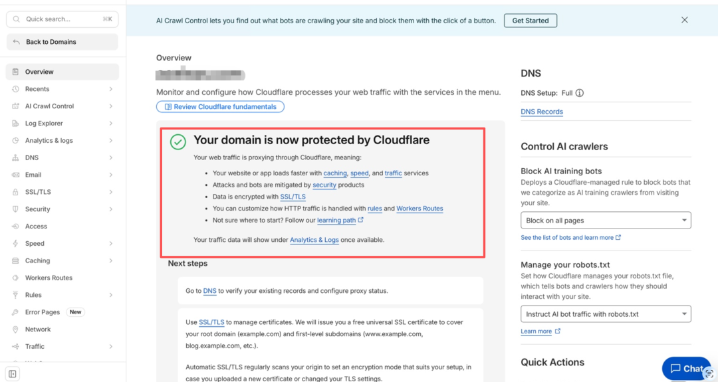
Task: Click the SSL/TLS lock icon in sidebar
Action: point(15,192)
